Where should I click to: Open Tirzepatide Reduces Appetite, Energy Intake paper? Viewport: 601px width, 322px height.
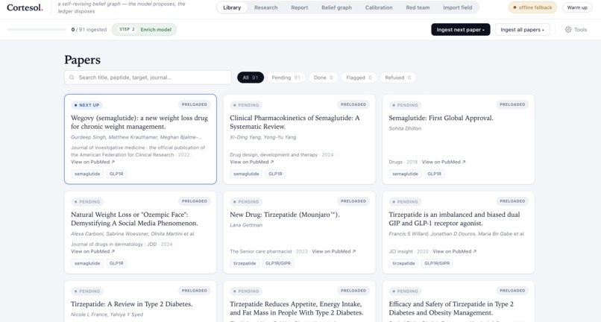[299, 301]
